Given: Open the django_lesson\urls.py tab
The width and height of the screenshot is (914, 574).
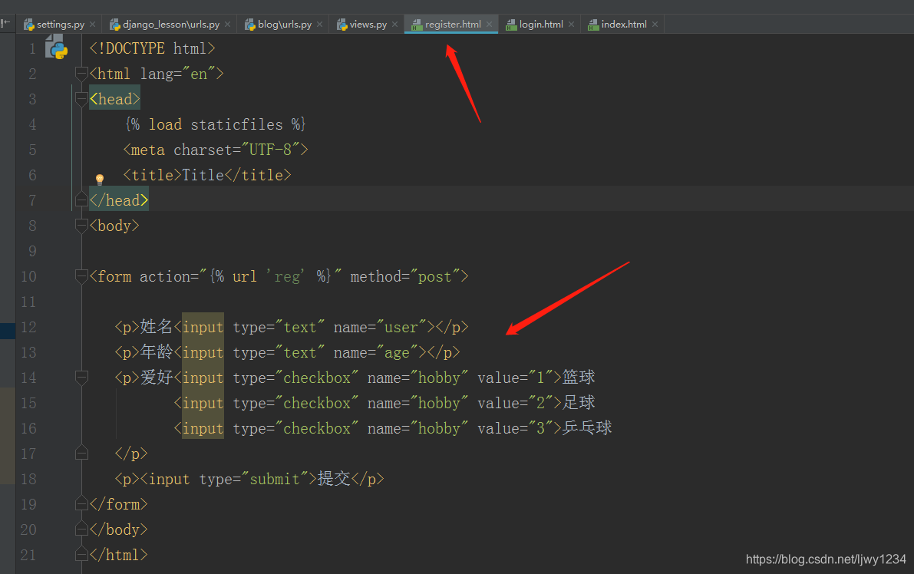Looking at the screenshot, I should 171,25.
